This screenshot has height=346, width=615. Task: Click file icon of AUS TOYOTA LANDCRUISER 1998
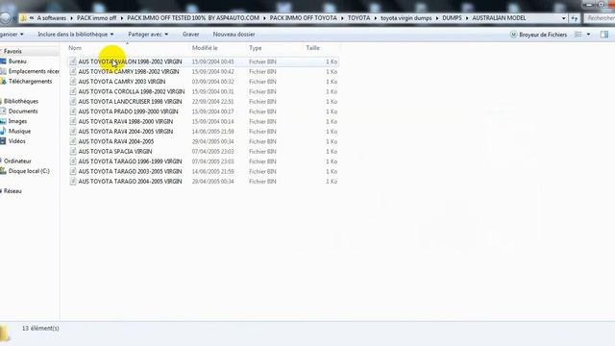(73, 102)
